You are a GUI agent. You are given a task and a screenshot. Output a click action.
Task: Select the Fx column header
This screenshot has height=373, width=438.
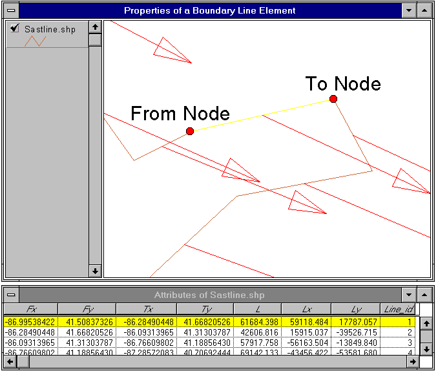click(x=31, y=309)
